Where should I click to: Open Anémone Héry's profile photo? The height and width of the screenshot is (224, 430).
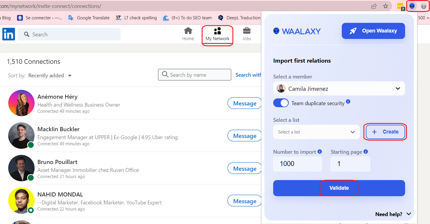click(x=21, y=103)
